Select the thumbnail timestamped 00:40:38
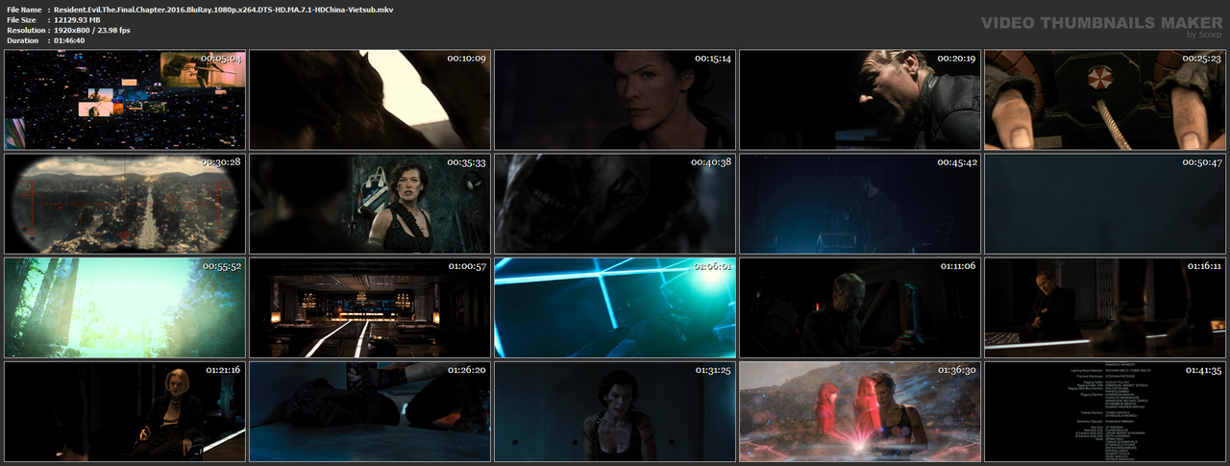The width and height of the screenshot is (1230, 466). tap(615, 204)
